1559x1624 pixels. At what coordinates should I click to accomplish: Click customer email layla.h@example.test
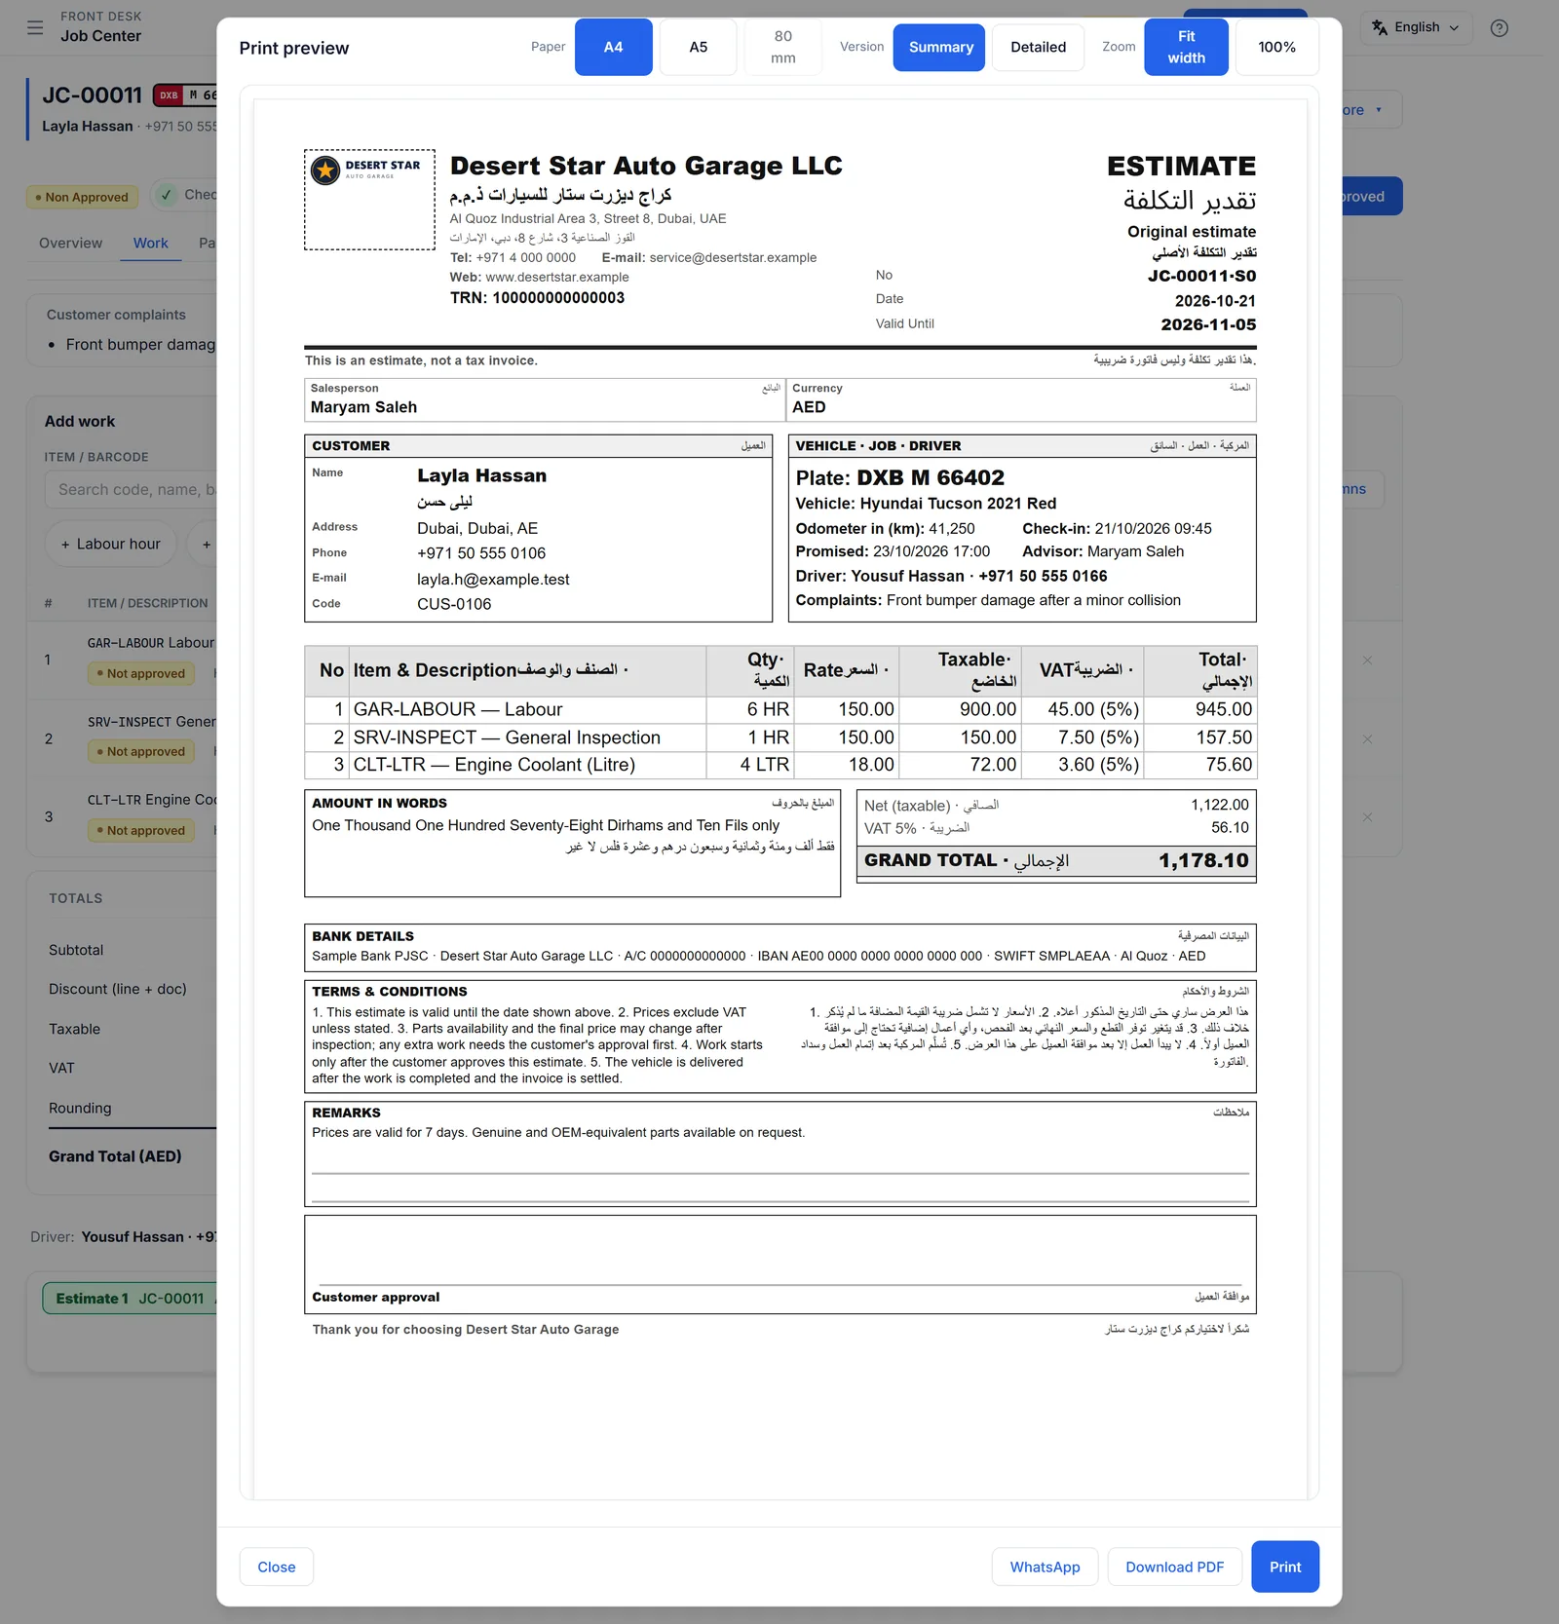pyautogui.click(x=493, y=579)
